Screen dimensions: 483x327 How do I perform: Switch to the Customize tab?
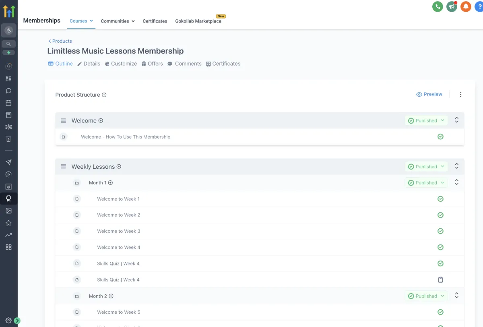[121, 64]
